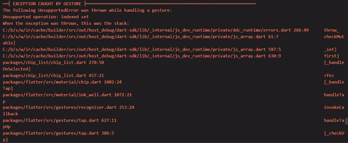Click the wrapped 'able]' text
Viewport: 348px width, 143px height.
(x=9, y=43)
